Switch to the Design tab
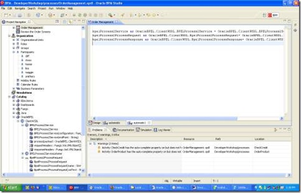 point(95,123)
